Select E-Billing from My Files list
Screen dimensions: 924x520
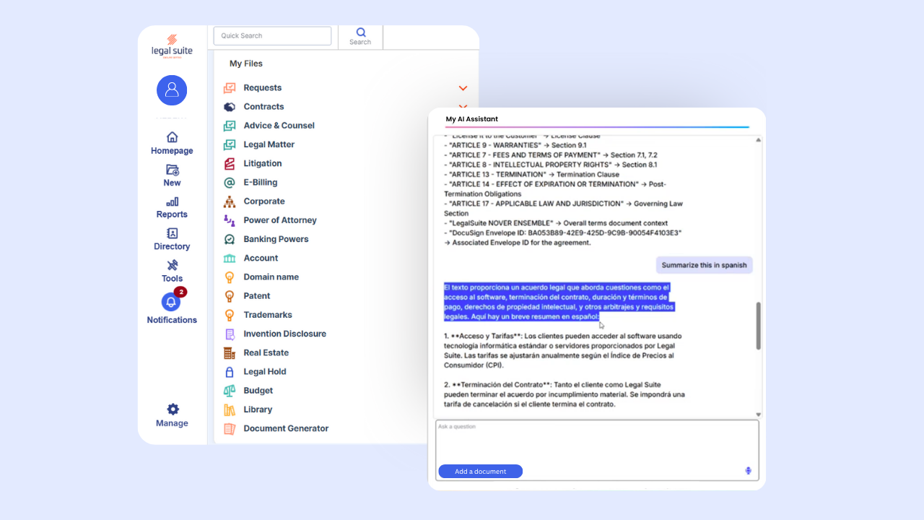[260, 183]
